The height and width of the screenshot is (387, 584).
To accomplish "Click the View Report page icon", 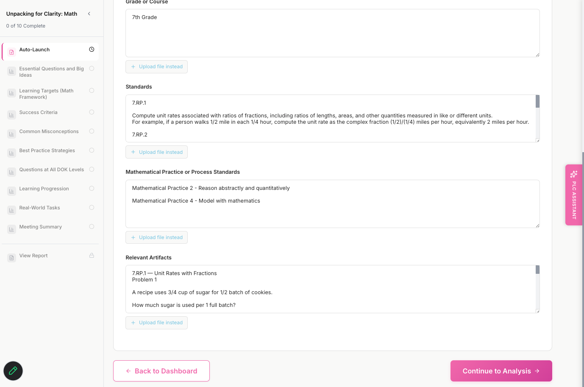I will (x=12, y=258).
